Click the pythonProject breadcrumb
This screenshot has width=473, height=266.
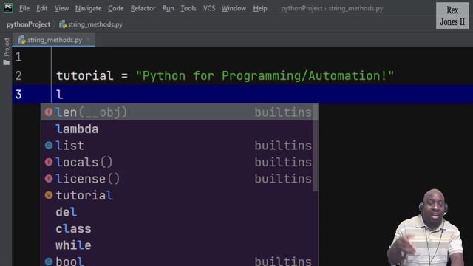[x=28, y=24]
